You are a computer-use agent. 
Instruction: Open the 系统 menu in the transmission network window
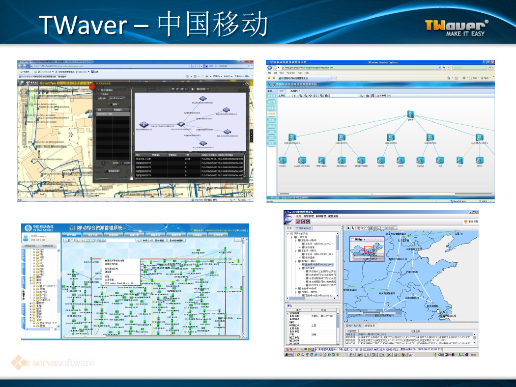299,217
